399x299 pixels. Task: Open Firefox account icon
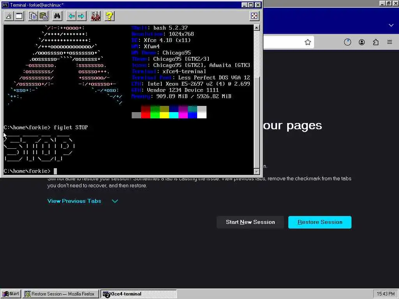pos(362,42)
